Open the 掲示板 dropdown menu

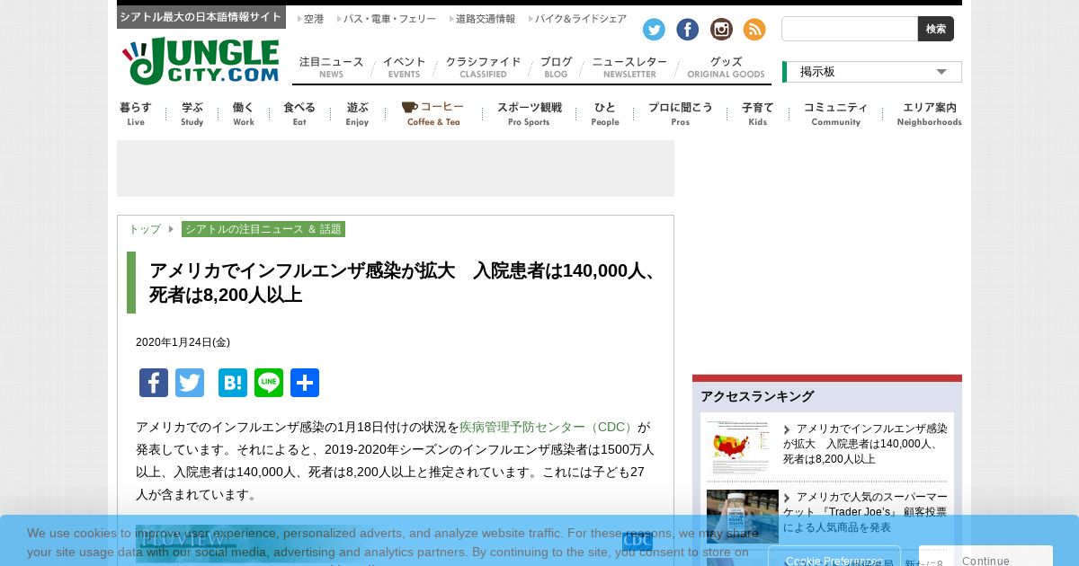tap(872, 72)
